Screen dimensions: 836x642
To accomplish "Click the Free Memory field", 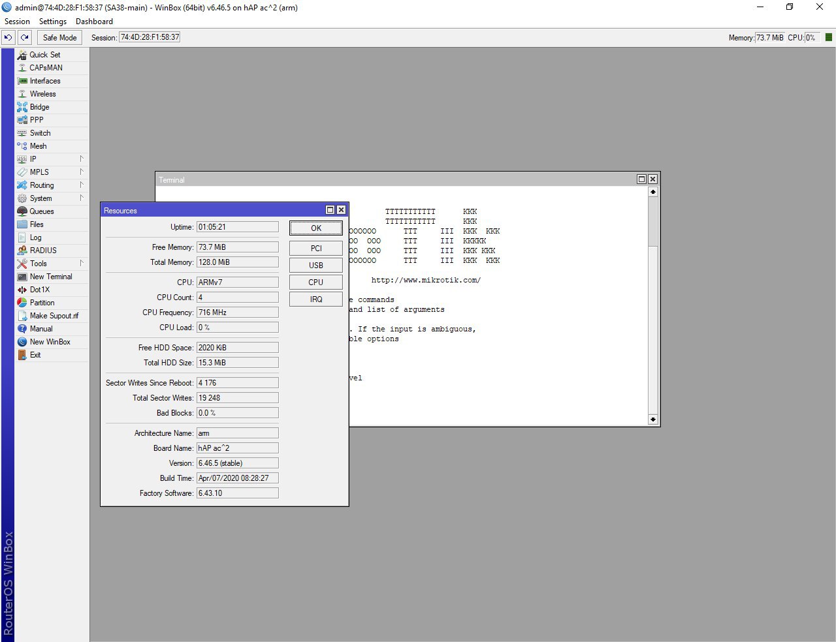I will tap(238, 247).
